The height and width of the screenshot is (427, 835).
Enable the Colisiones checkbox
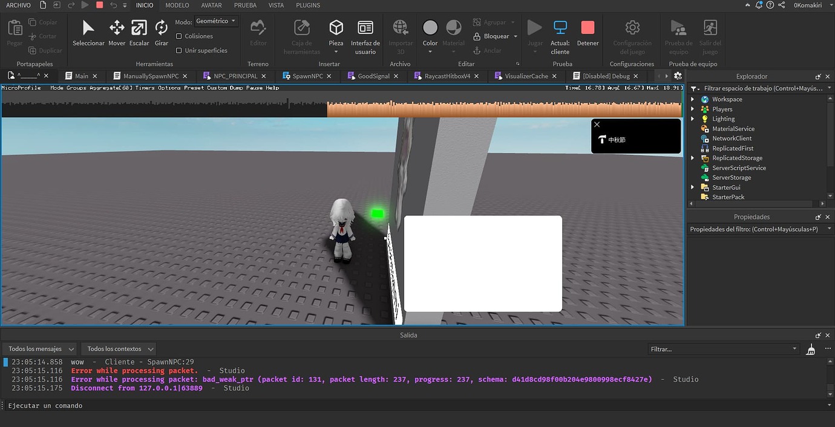pos(178,36)
